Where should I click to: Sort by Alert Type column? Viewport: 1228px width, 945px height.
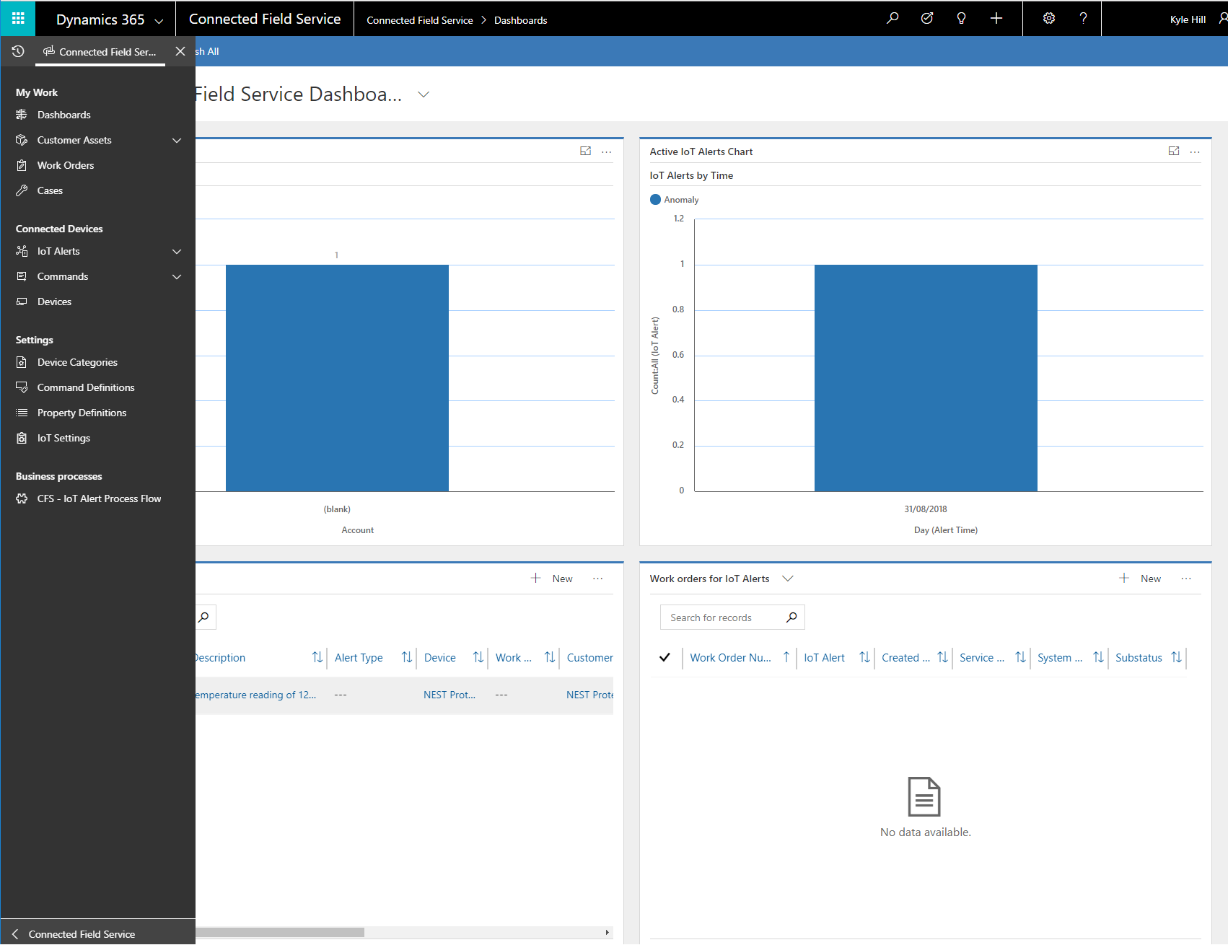coord(359,658)
